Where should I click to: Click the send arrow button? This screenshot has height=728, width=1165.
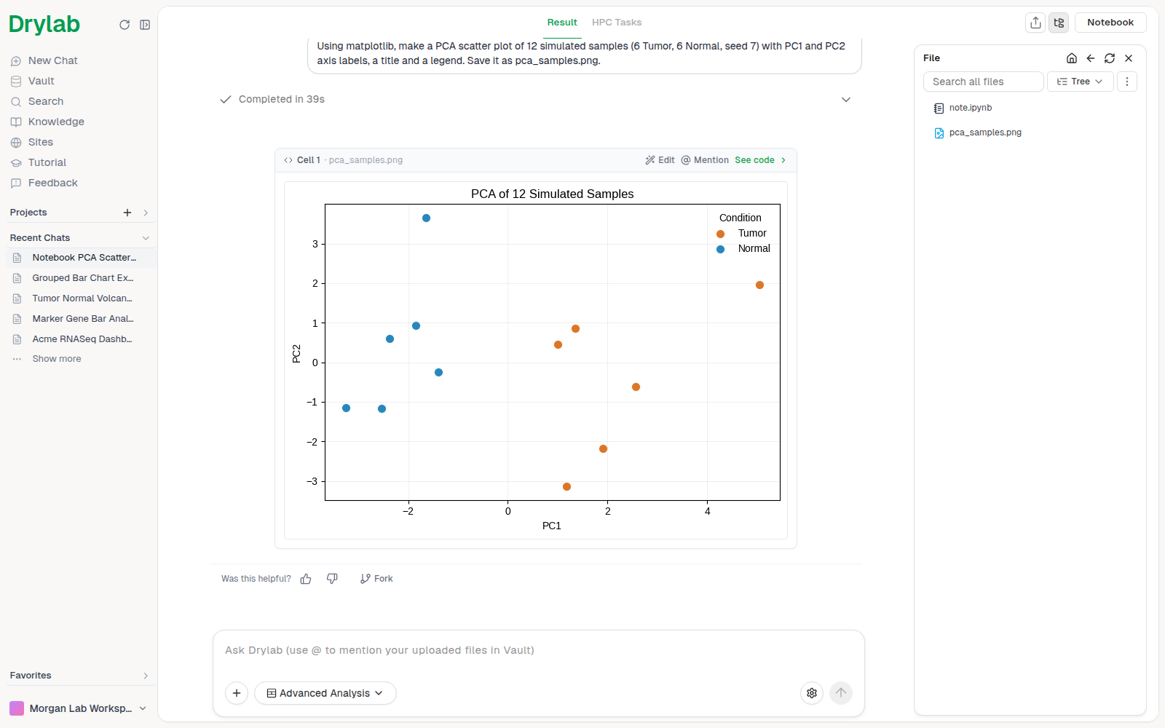841,693
